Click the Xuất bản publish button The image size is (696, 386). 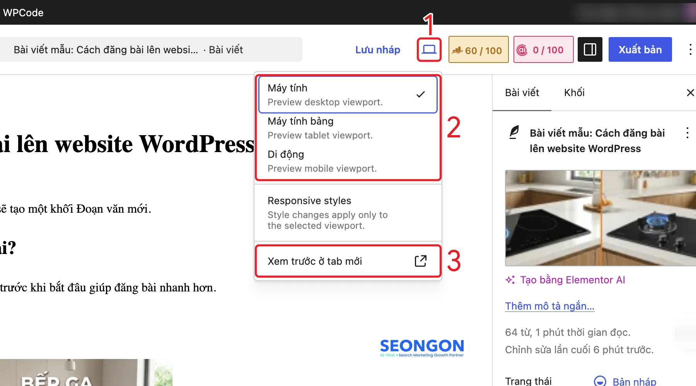(640, 49)
